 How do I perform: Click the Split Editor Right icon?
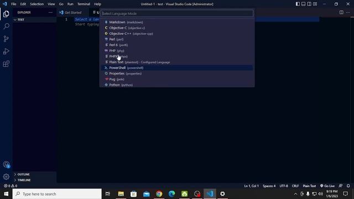coord(341,12)
